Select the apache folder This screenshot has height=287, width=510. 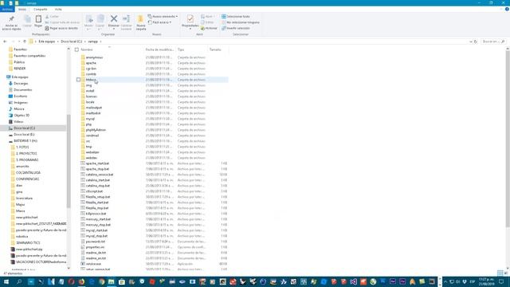click(91, 63)
